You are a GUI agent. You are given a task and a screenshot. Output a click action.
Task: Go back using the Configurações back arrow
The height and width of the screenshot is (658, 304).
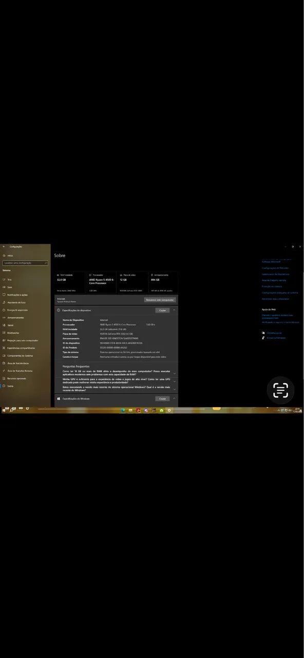pos(4,246)
